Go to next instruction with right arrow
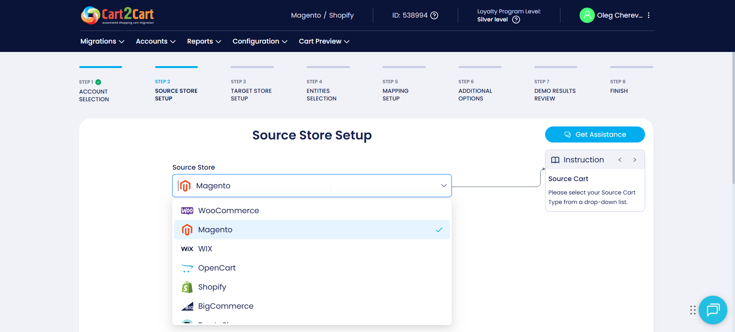 [634, 160]
